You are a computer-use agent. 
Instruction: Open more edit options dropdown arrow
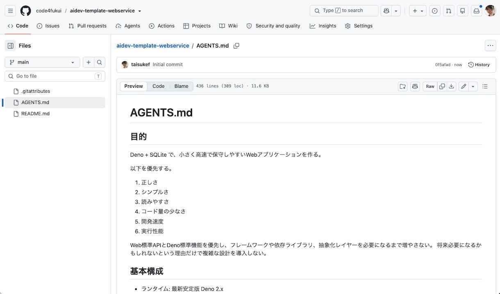tap(473, 87)
